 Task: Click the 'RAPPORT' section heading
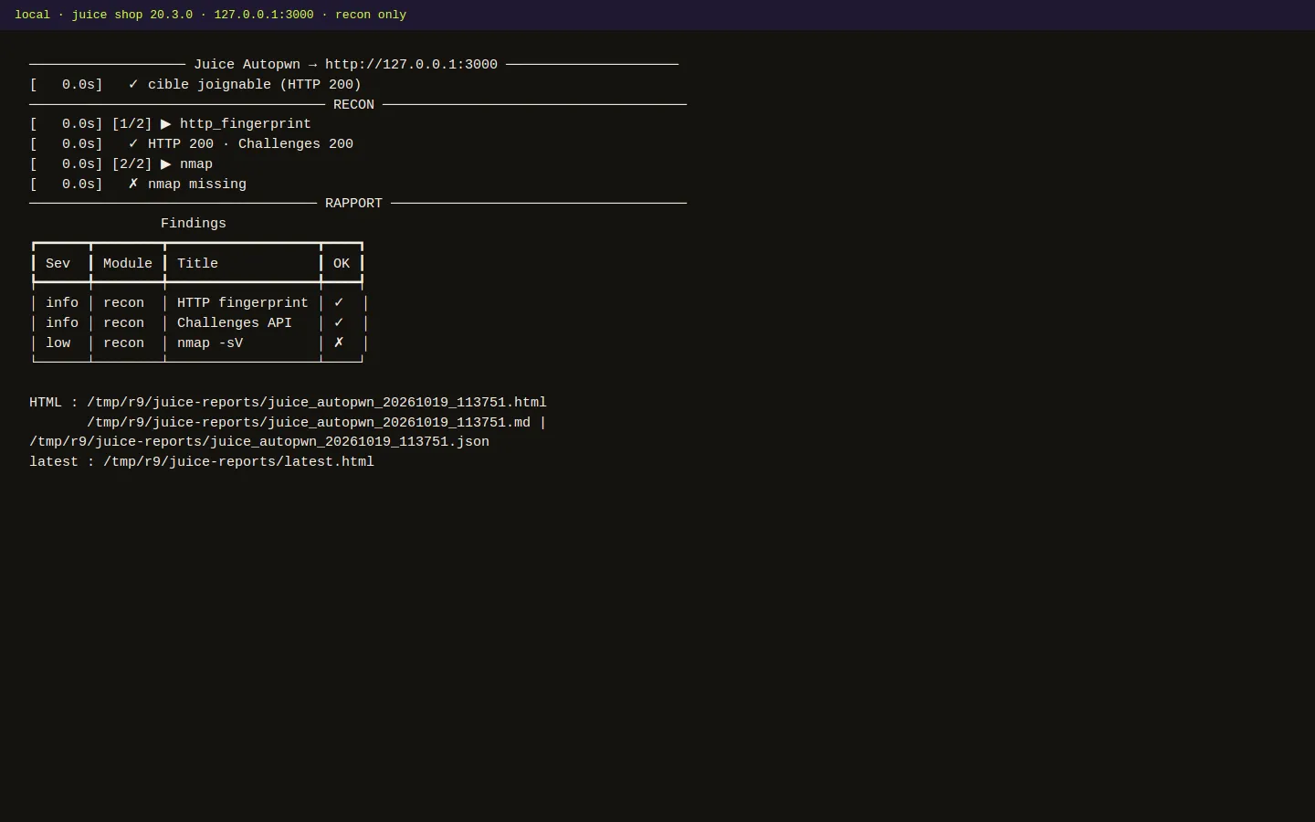click(353, 204)
